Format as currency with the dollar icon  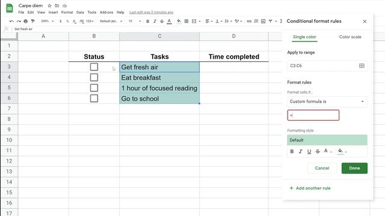click(x=60, y=22)
